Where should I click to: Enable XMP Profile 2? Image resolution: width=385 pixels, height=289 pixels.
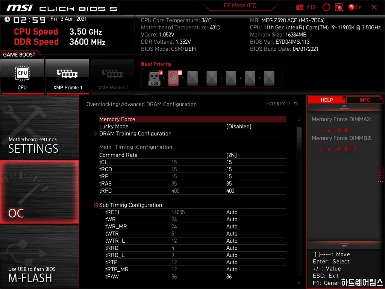[113, 77]
